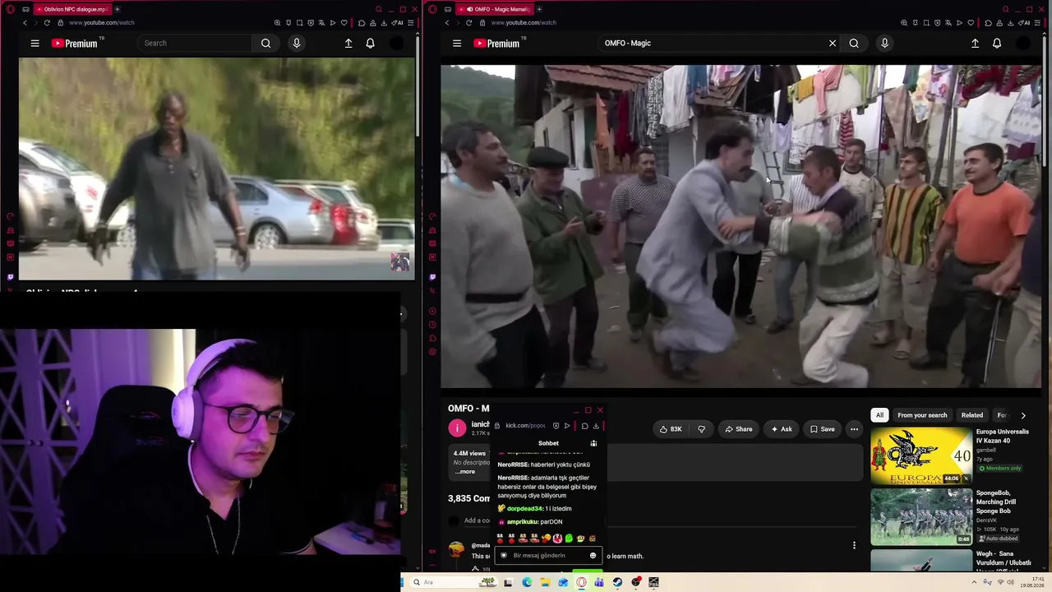
Task: Click the taskbar search box 'Ara'
Action: (x=454, y=582)
